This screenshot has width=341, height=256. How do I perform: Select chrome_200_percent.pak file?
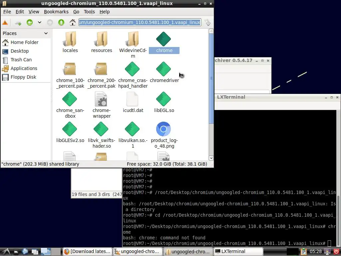pyautogui.click(x=102, y=75)
